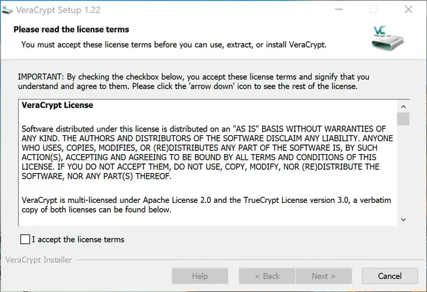This screenshot has height=292, width=427.
Task: Click the 'VeraCrypt Setup 1.22' title text
Action: click(x=58, y=10)
